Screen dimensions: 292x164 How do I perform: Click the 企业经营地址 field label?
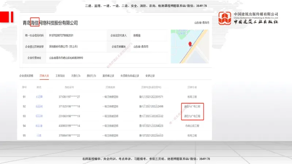34,58
